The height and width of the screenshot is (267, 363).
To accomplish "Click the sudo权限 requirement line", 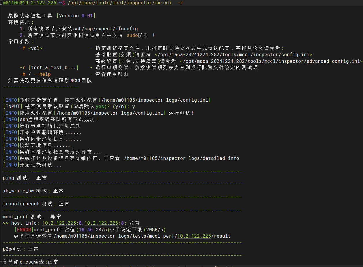I will [87, 35].
